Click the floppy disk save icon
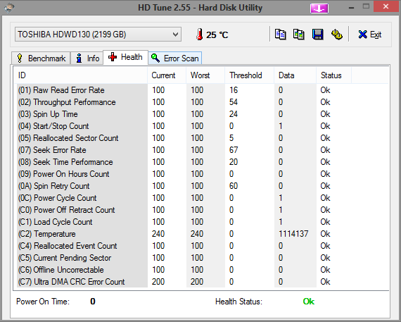Image resolution: width=401 pixels, height=322 pixels. pyautogui.click(x=317, y=35)
